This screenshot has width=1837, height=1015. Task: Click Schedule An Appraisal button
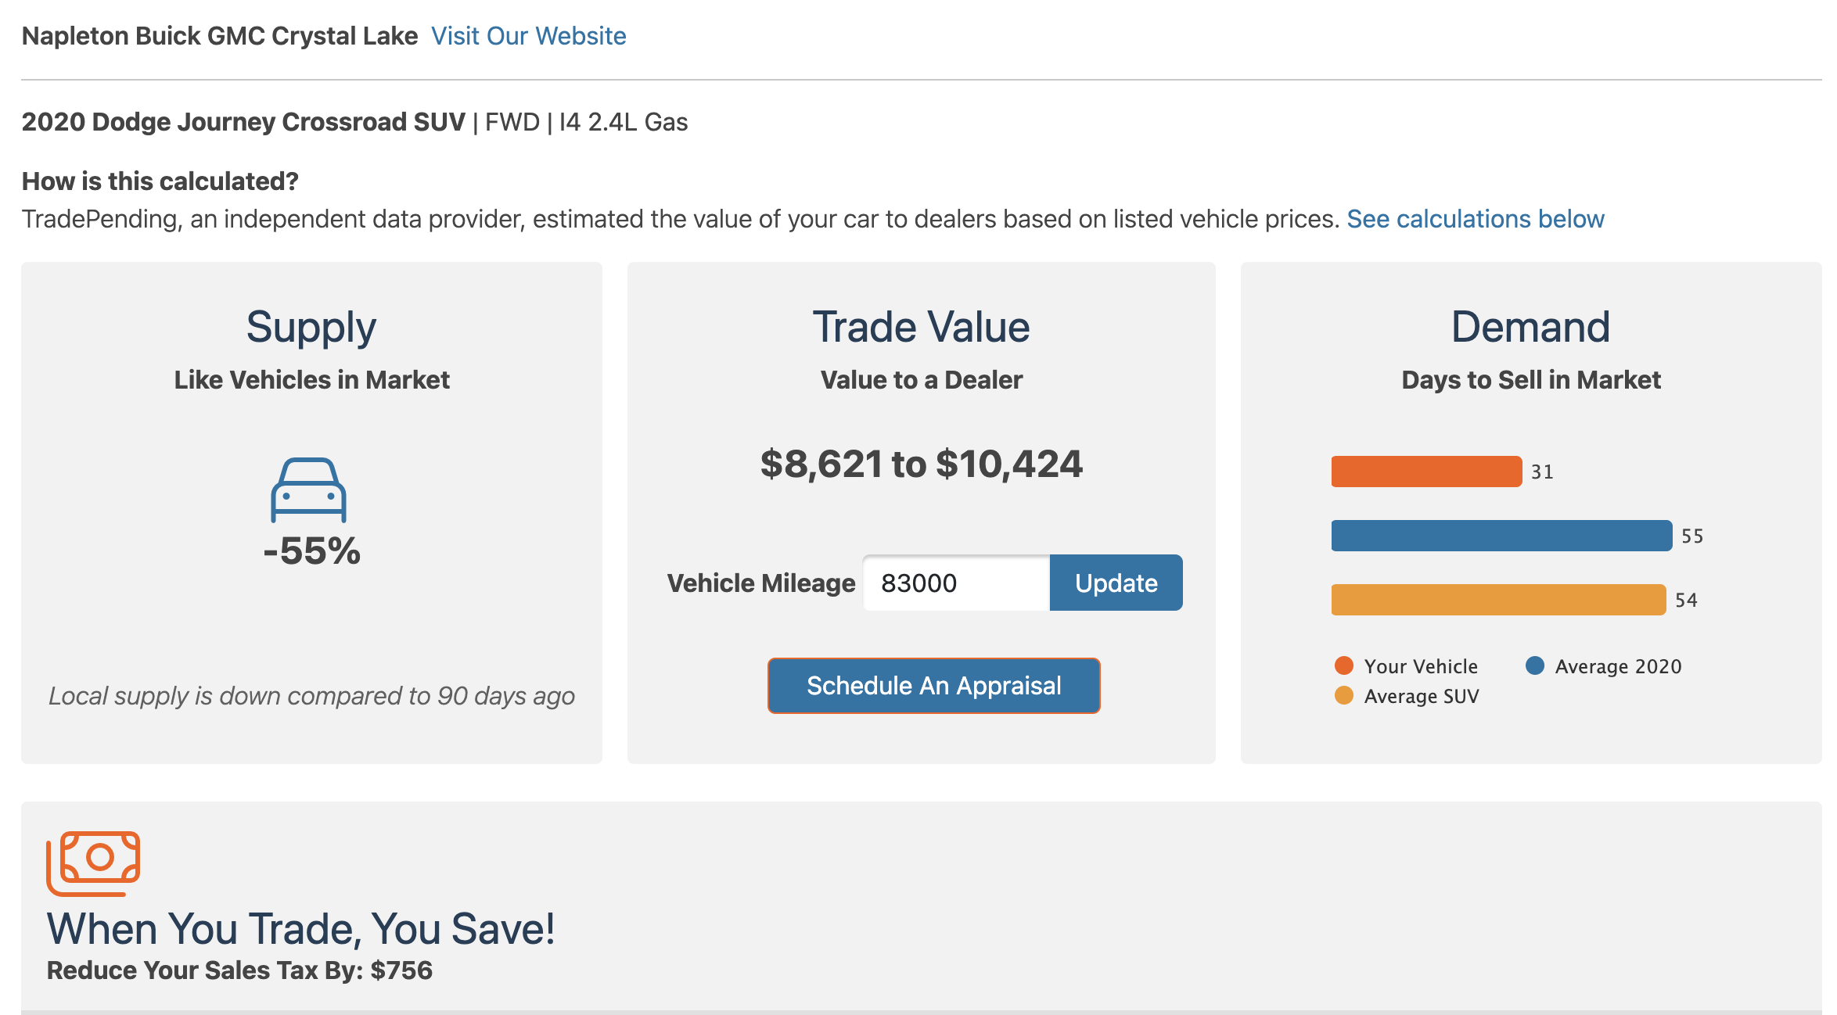coord(933,686)
